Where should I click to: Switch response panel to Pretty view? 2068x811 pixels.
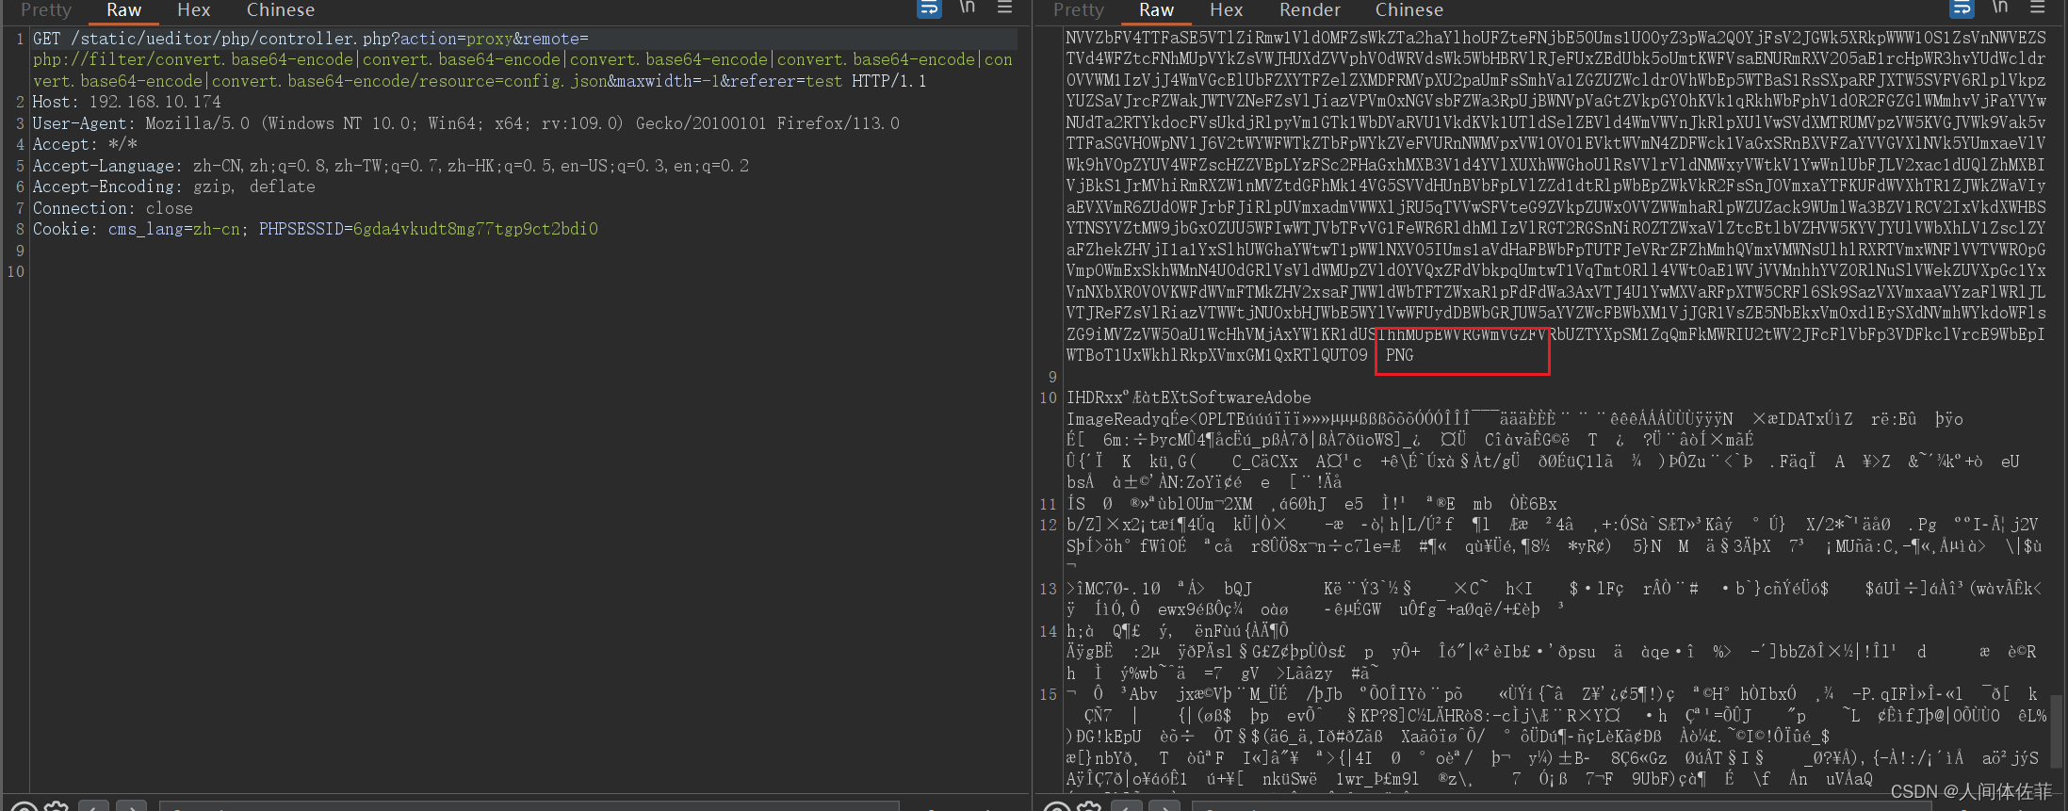(1079, 10)
